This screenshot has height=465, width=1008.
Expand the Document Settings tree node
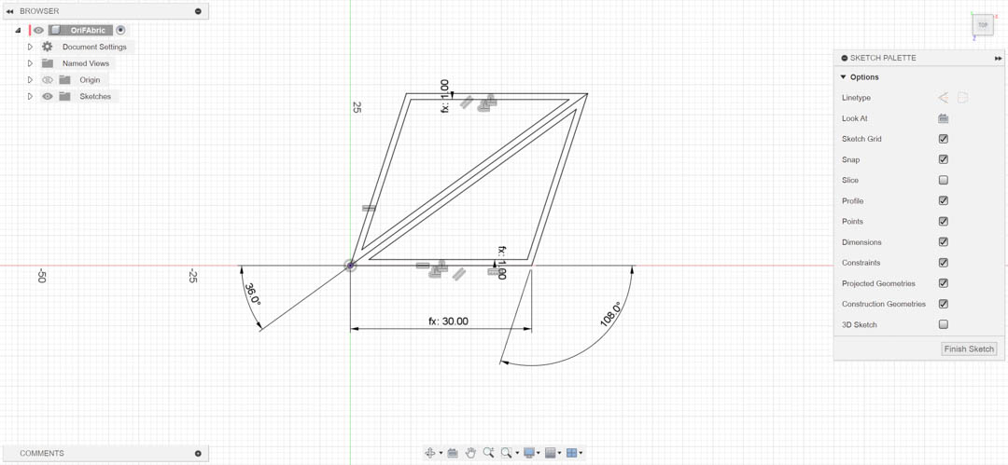click(x=30, y=47)
